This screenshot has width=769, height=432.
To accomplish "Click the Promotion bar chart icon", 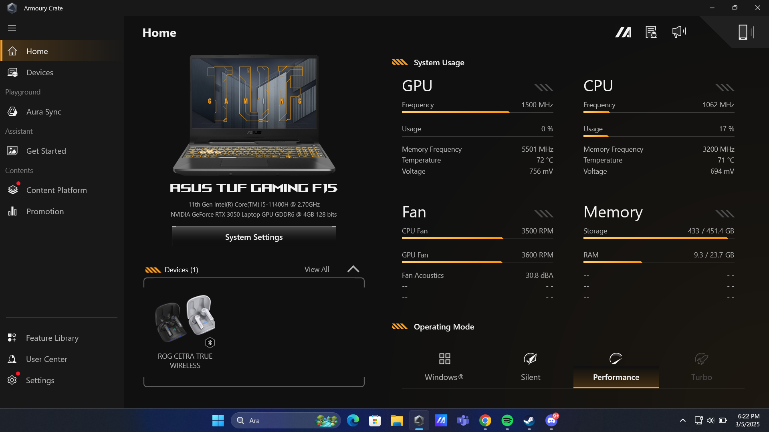I will point(12,211).
